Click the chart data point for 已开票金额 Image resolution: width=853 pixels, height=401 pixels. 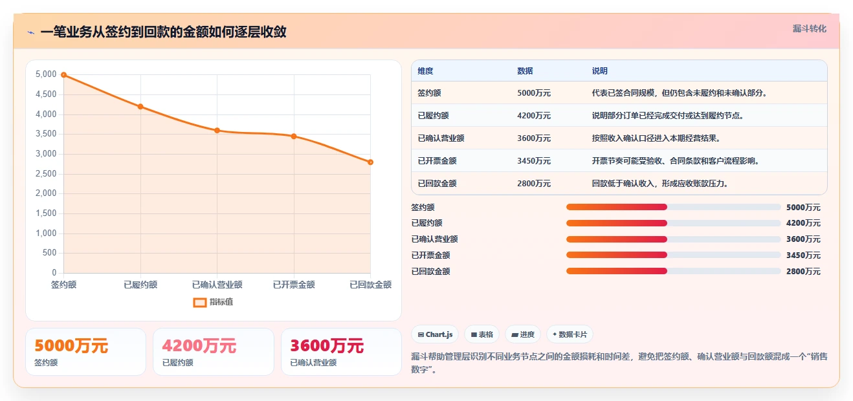click(294, 136)
